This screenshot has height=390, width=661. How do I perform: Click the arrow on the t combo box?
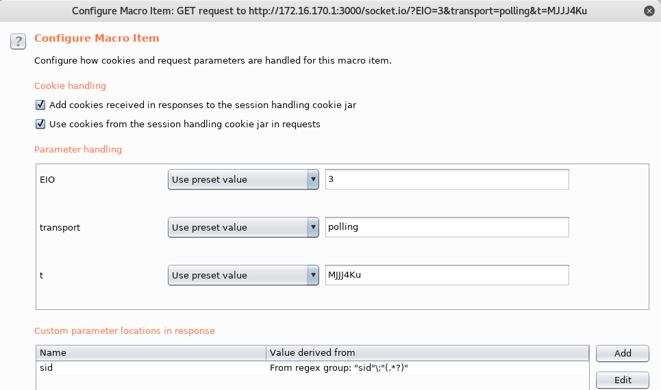click(x=313, y=276)
